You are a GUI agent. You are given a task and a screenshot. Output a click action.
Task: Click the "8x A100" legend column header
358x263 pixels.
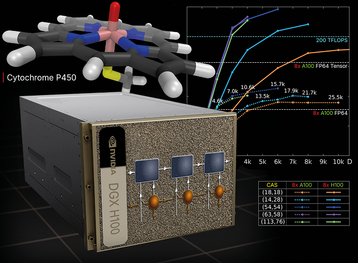[x=302, y=185]
